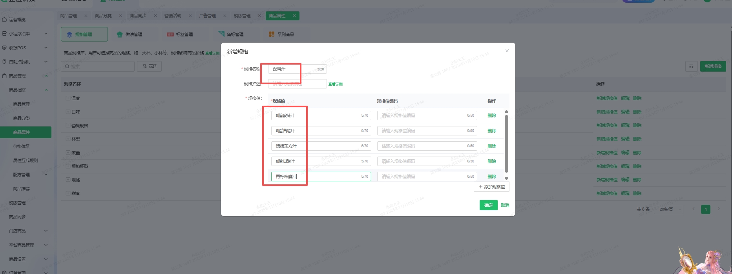
Task: Close the 新增规格 dialog with the X icon
Action: click(x=507, y=51)
